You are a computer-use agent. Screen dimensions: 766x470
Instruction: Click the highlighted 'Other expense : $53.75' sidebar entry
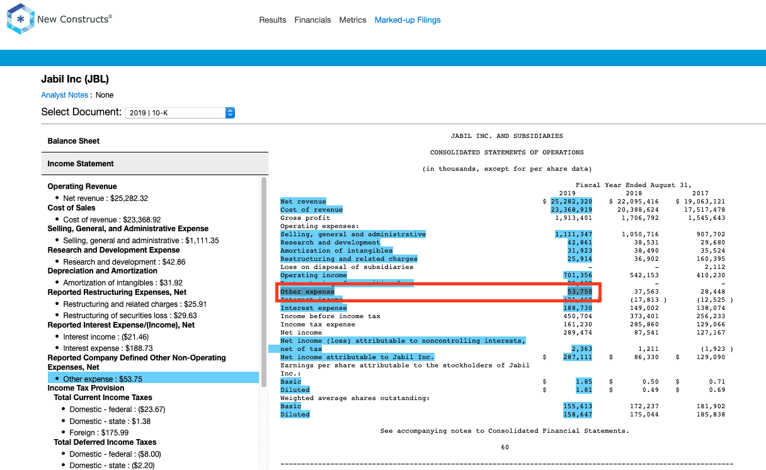[153, 379]
